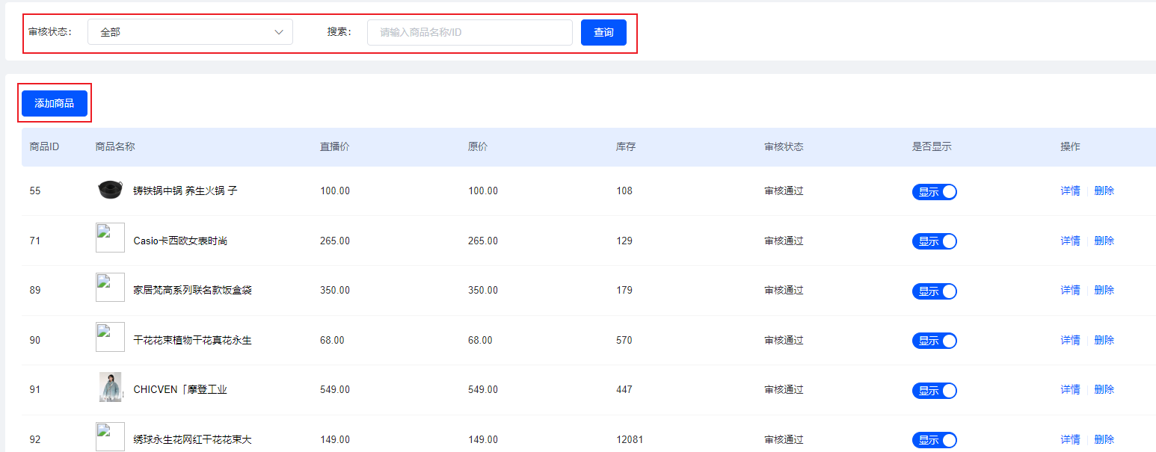1156x452 pixels.
Task: Click the product ID cell 92
Action: (35, 439)
